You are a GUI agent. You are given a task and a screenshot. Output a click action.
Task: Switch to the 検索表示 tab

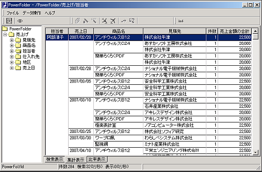(x=55, y=159)
